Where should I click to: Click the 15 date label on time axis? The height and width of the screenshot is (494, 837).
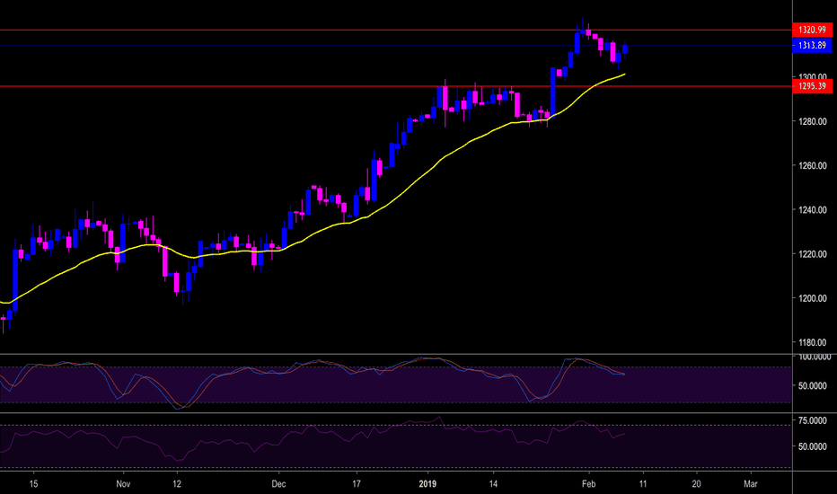coord(33,484)
